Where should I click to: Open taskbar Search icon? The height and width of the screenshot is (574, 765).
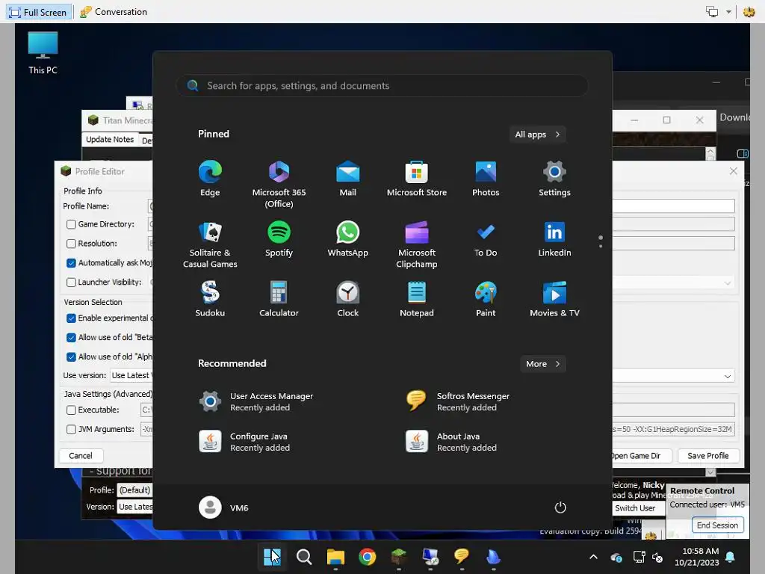[304, 556]
